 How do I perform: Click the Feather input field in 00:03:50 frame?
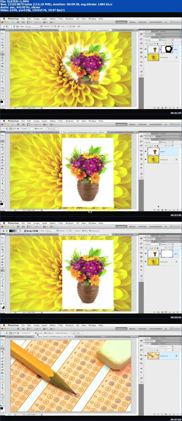31,128
